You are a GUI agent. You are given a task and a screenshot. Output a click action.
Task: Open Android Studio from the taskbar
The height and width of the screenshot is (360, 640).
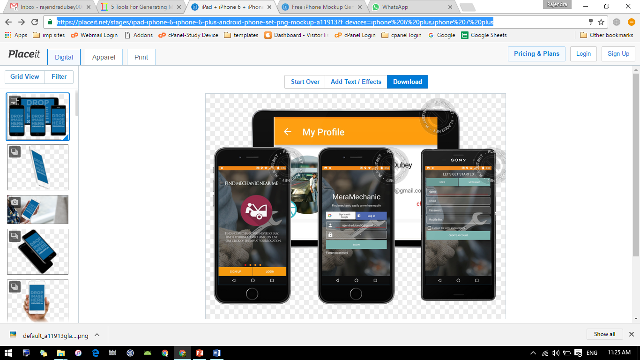tap(148, 352)
